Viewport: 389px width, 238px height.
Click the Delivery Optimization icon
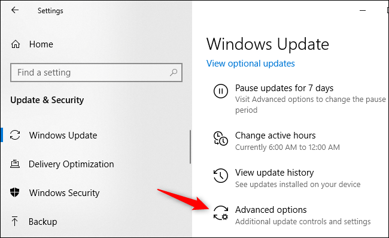pos(15,164)
